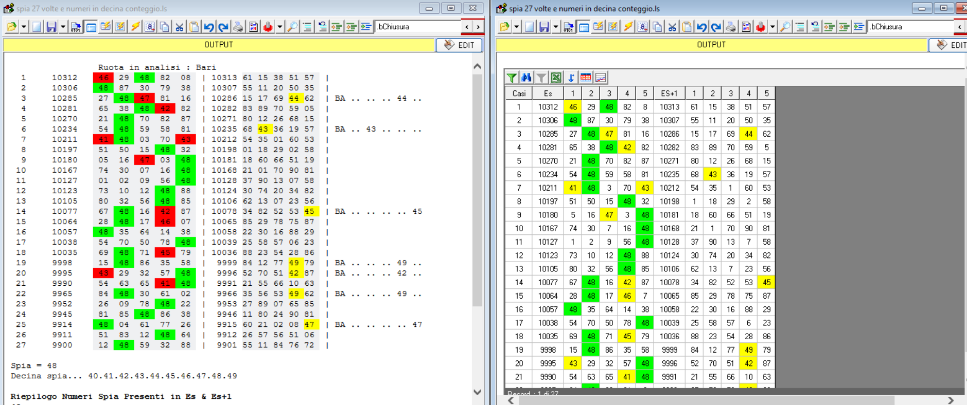Click the next '>' arrow beside .bChiusura, left window
Screen dimensions: 967x405
pyautogui.click(x=479, y=27)
